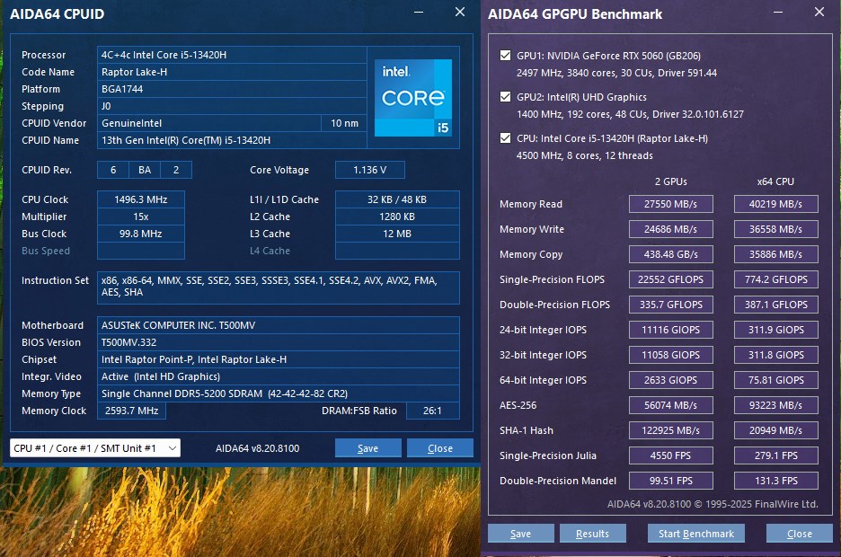Click the Processor name field
Image resolution: width=841 pixels, height=557 pixels.
point(232,55)
